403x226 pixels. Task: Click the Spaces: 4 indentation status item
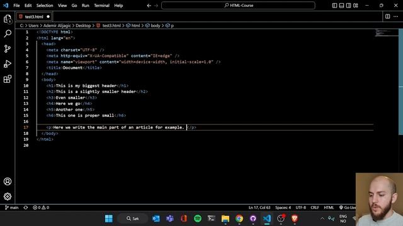coord(283,208)
